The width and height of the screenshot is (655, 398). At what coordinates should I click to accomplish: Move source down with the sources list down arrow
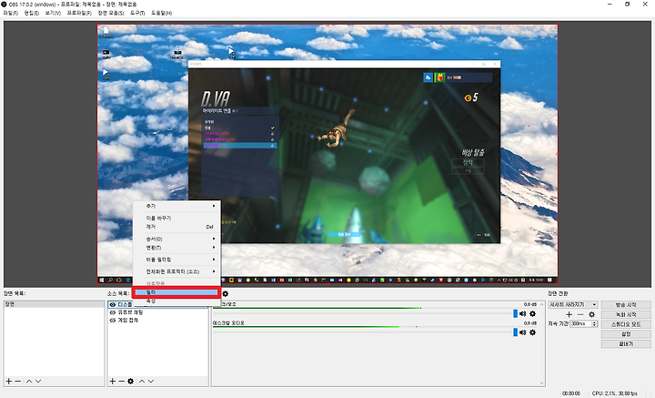[x=151, y=382]
